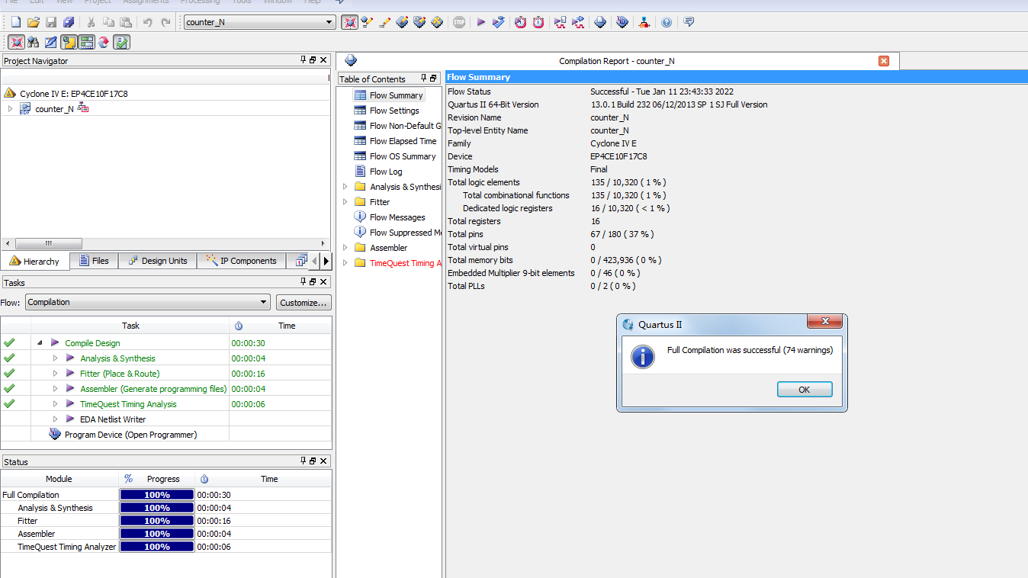Click the warning icon beside Cyclone IV E

[10, 93]
